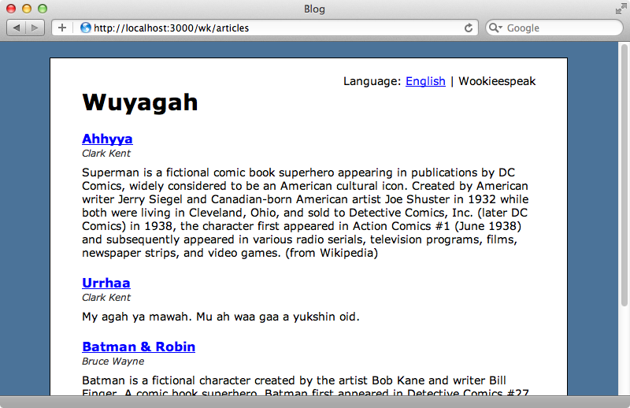Open the Batman & Robin article
This screenshot has height=408, width=630.
(x=139, y=347)
